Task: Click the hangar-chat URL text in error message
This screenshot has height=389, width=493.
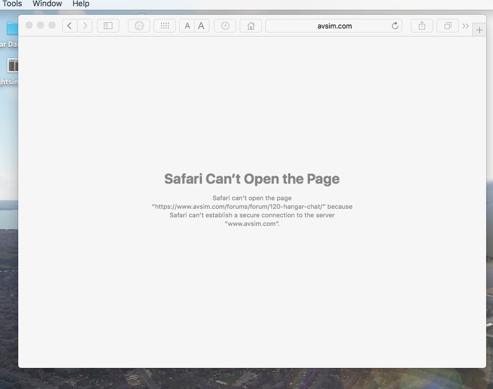Action: [x=239, y=206]
